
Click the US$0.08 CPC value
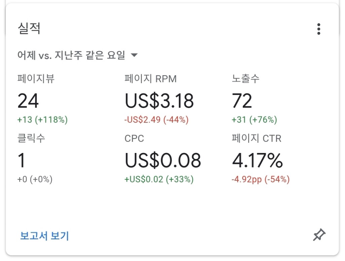[163, 160]
